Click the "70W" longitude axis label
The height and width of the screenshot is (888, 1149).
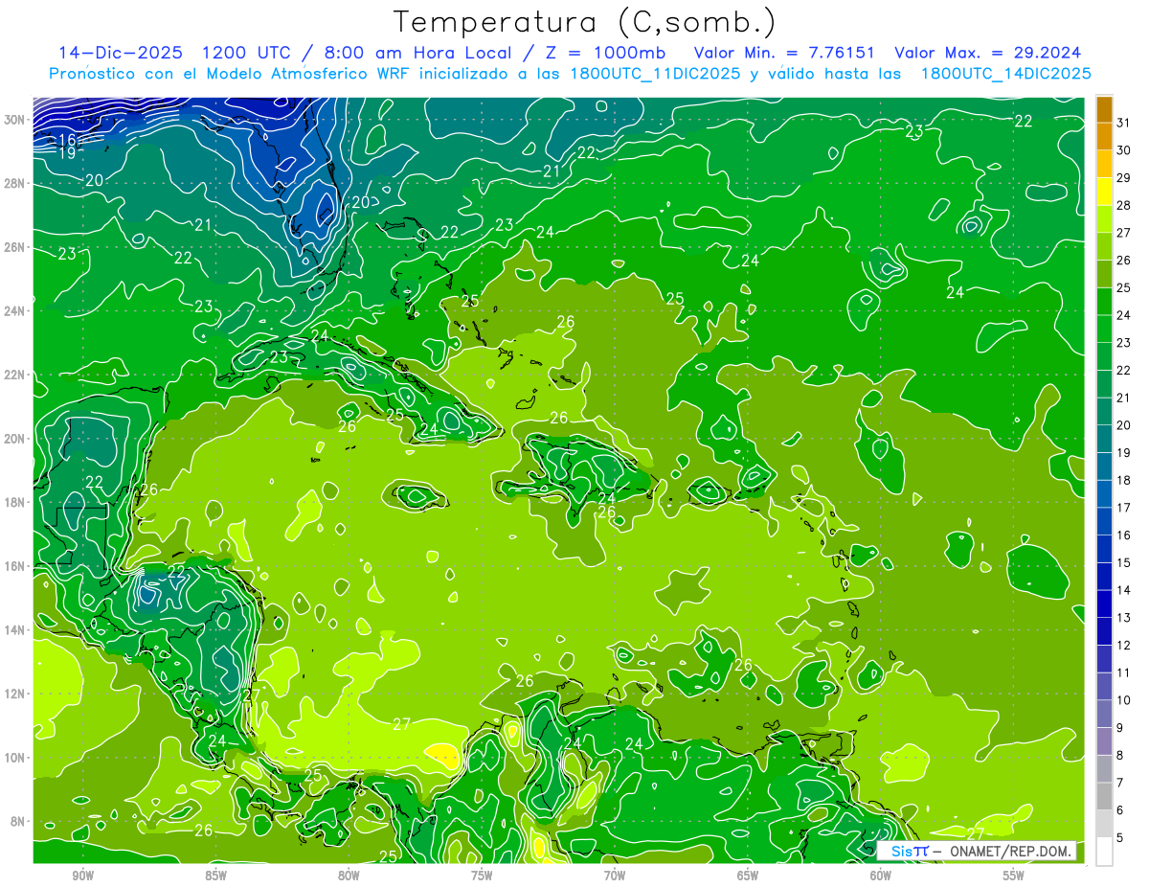pos(615,876)
